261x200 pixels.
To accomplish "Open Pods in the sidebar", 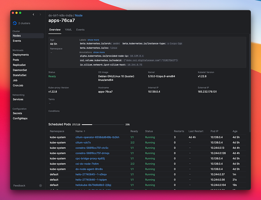I will point(16,60).
